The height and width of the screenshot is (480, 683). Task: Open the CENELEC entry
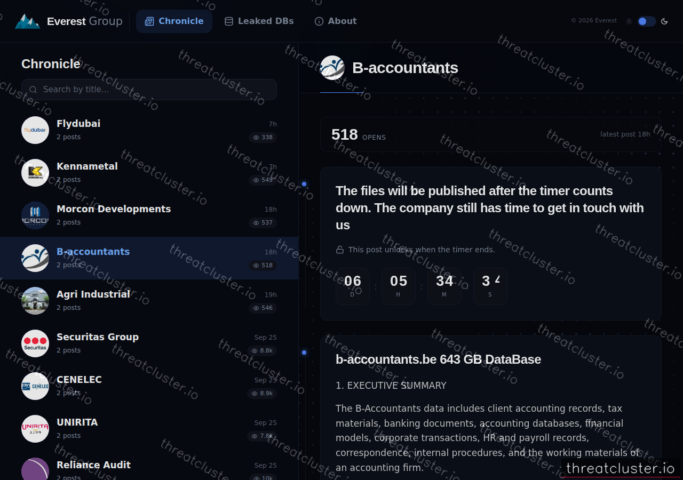(x=149, y=386)
